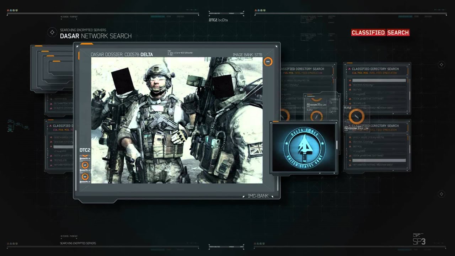The height and width of the screenshot is (256, 455).
Task: Select highlighted grey row in left directory panel
Action: tap(63, 147)
